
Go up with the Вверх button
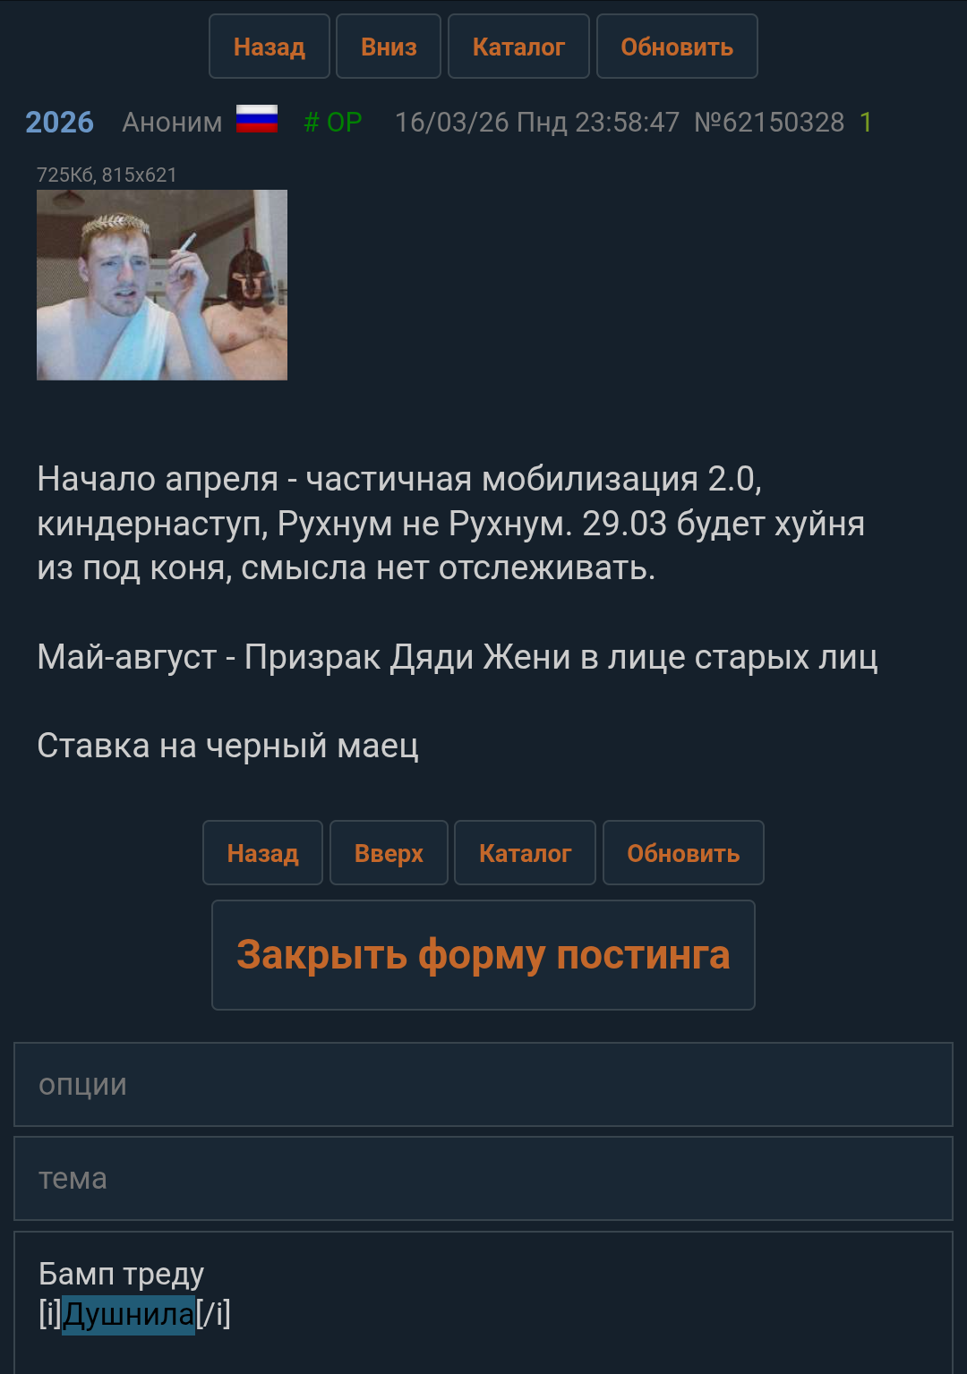(x=389, y=853)
